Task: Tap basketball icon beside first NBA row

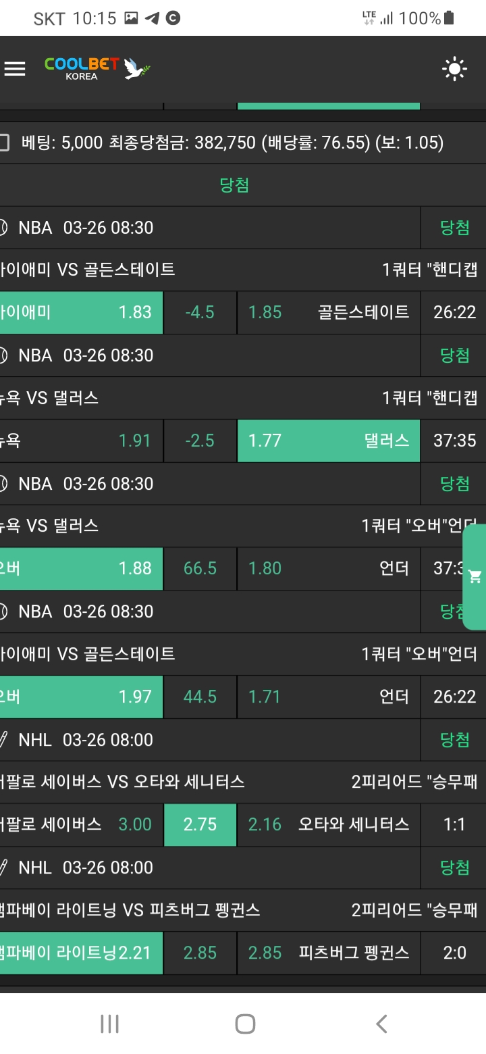Action: (x=3, y=228)
